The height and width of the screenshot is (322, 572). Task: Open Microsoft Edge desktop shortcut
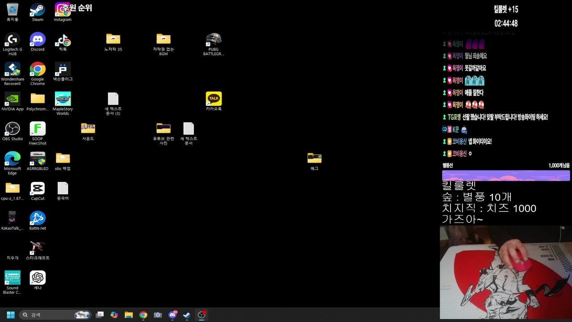click(x=13, y=163)
